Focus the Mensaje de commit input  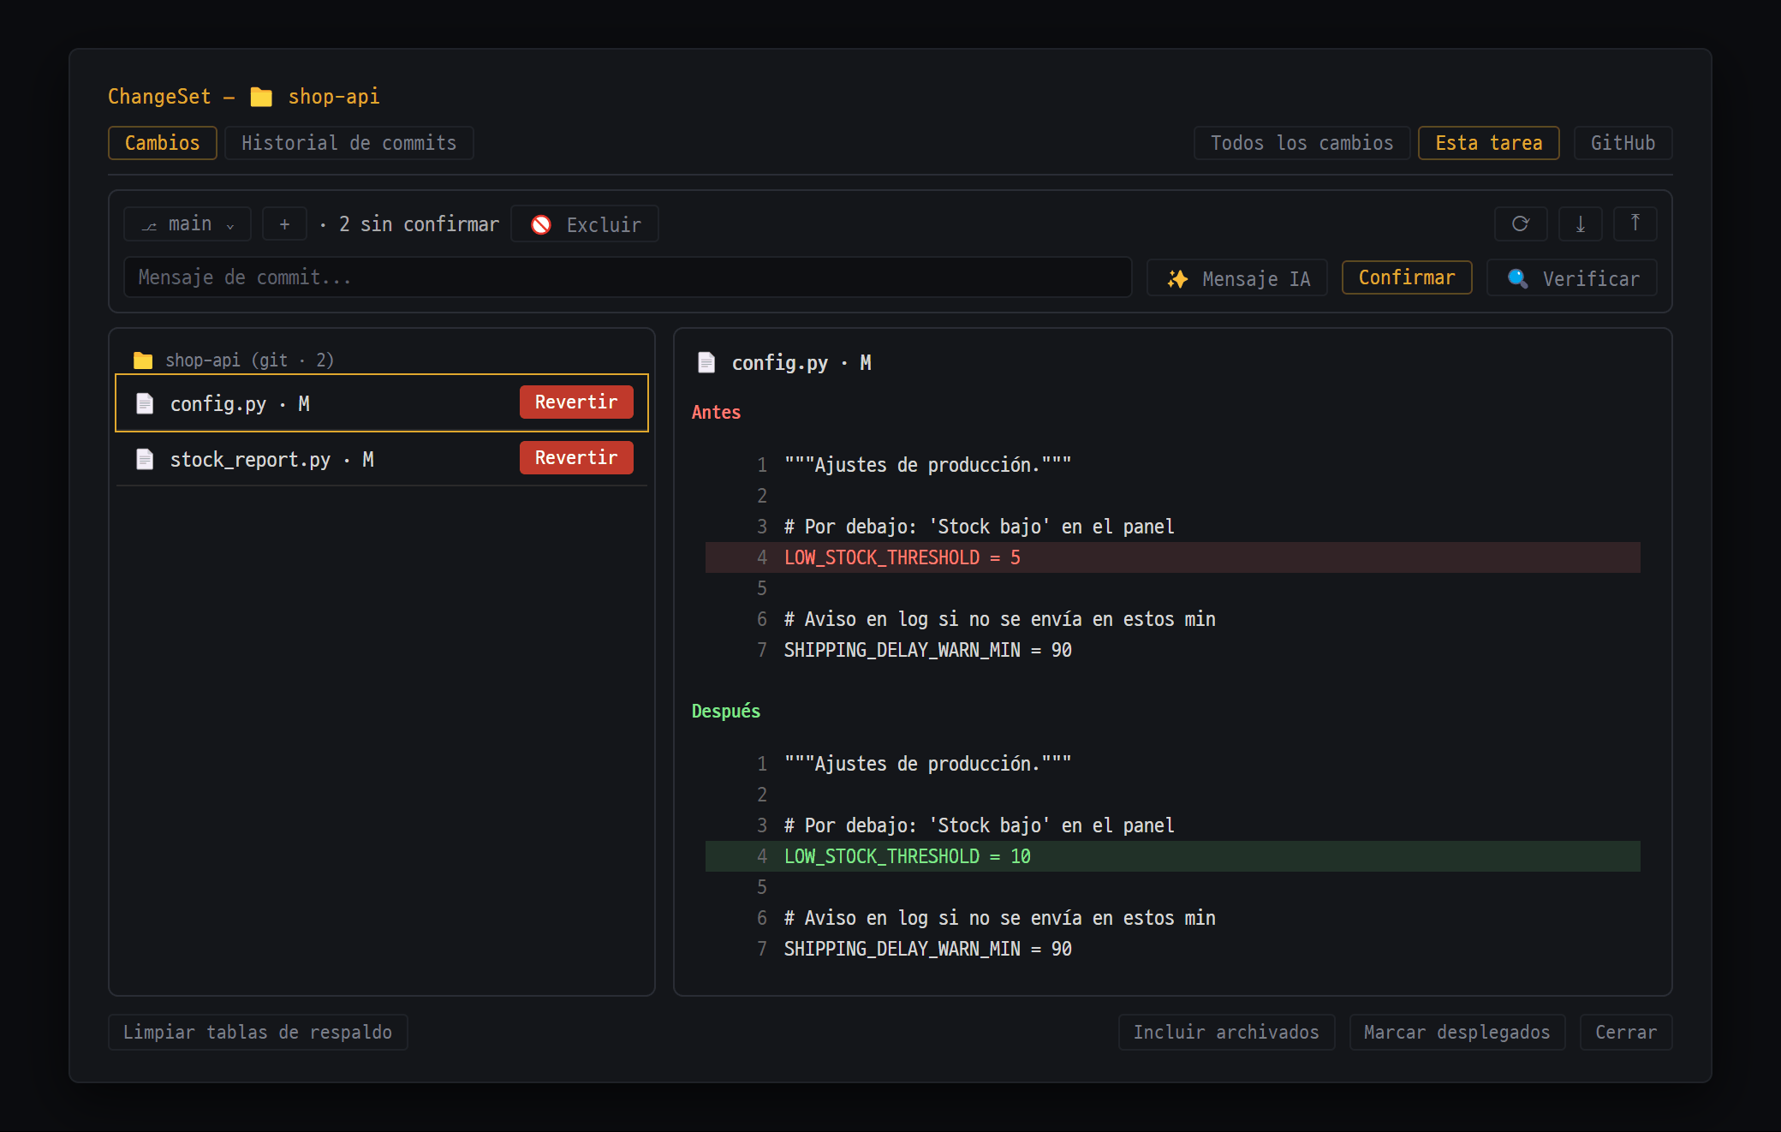[628, 277]
